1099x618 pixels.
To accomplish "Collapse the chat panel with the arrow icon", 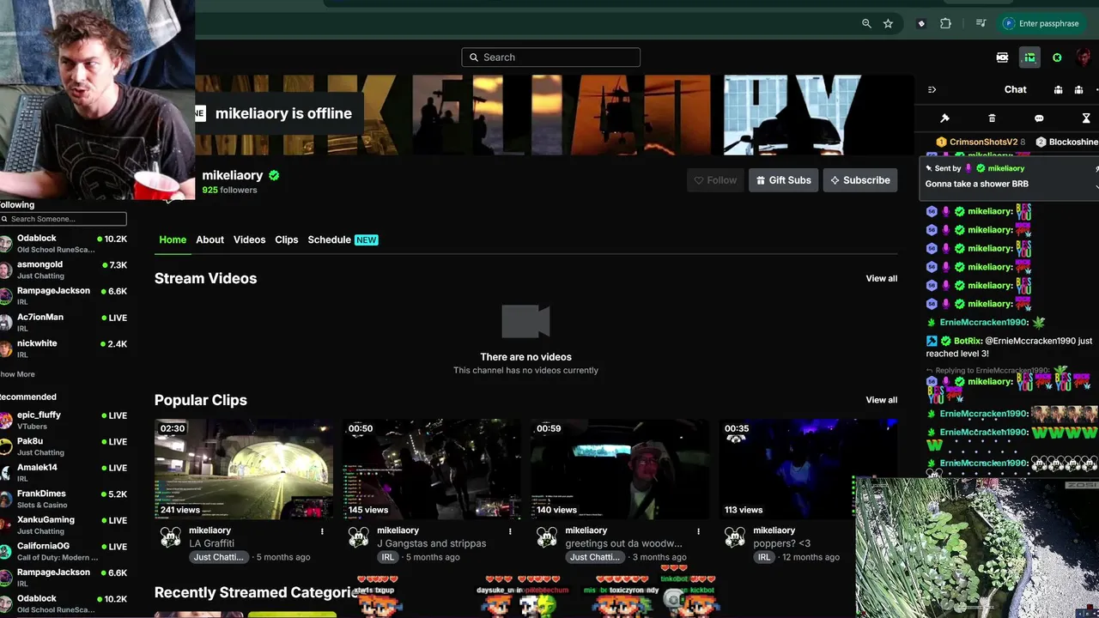I will pos(932,89).
